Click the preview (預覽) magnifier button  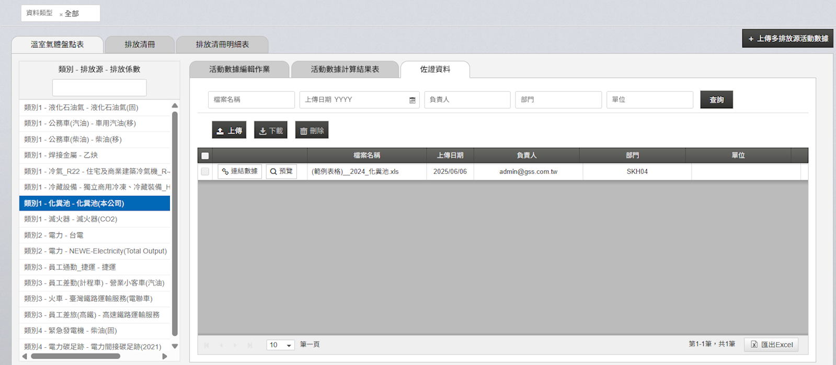click(x=281, y=171)
